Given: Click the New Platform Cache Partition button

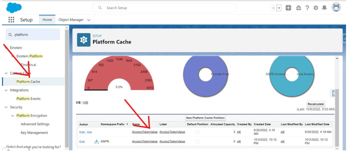Looking at the screenshot, I should tap(205, 118).
